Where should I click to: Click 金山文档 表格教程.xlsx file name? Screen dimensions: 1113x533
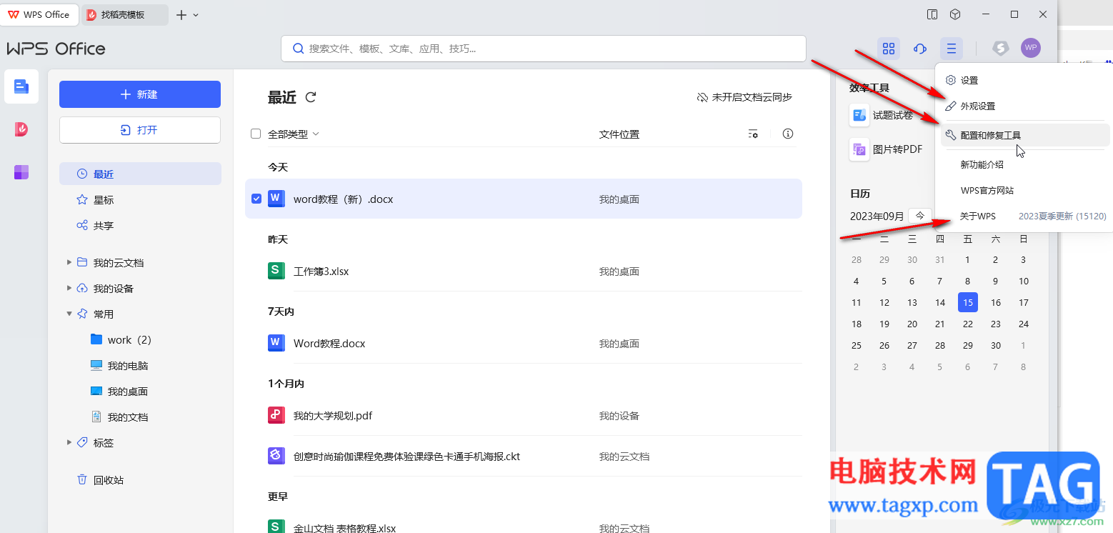coord(344,528)
